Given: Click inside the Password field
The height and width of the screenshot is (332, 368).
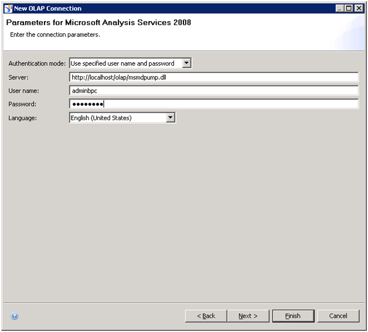Looking at the screenshot, I should 213,104.
